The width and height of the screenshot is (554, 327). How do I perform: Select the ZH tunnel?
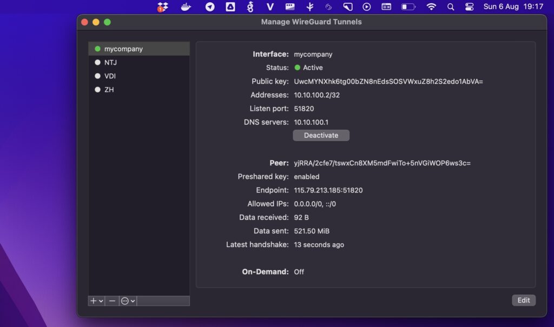coord(139,90)
